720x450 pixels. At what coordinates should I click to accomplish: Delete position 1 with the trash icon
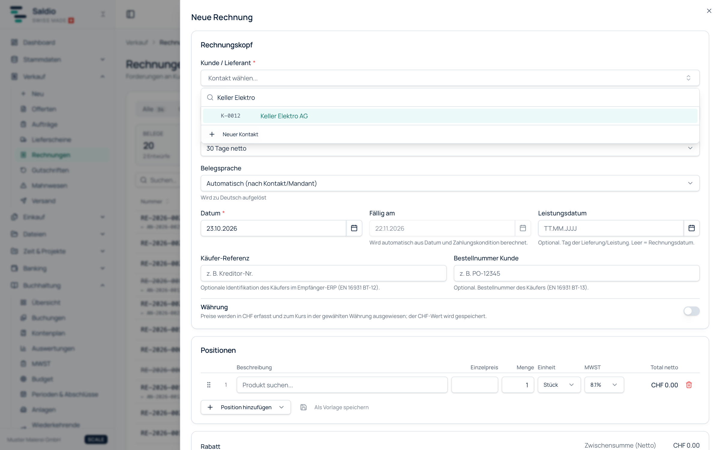click(689, 385)
